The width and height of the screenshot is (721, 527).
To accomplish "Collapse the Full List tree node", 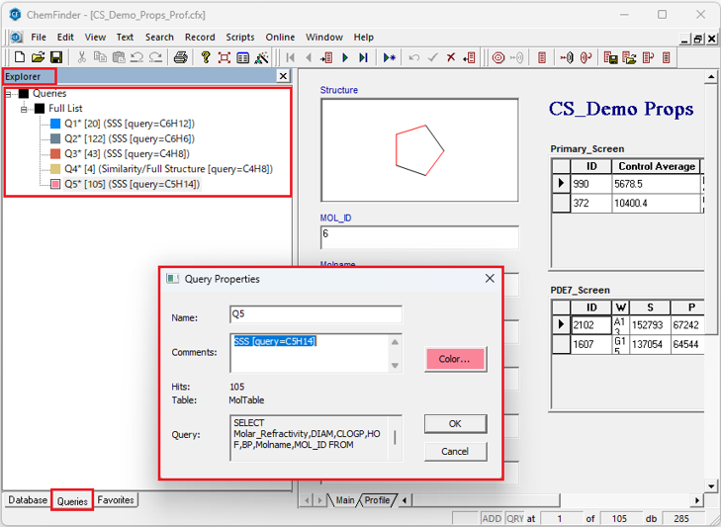I will tap(25, 109).
